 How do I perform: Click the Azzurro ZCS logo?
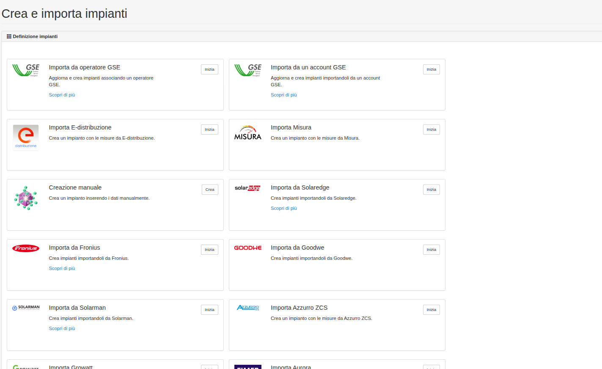point(248,308)
